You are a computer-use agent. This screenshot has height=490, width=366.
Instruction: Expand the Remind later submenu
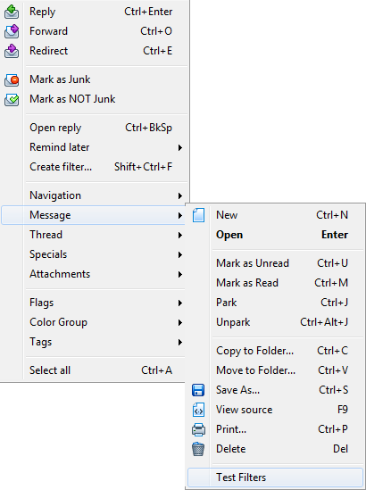(x=180, y=147)
